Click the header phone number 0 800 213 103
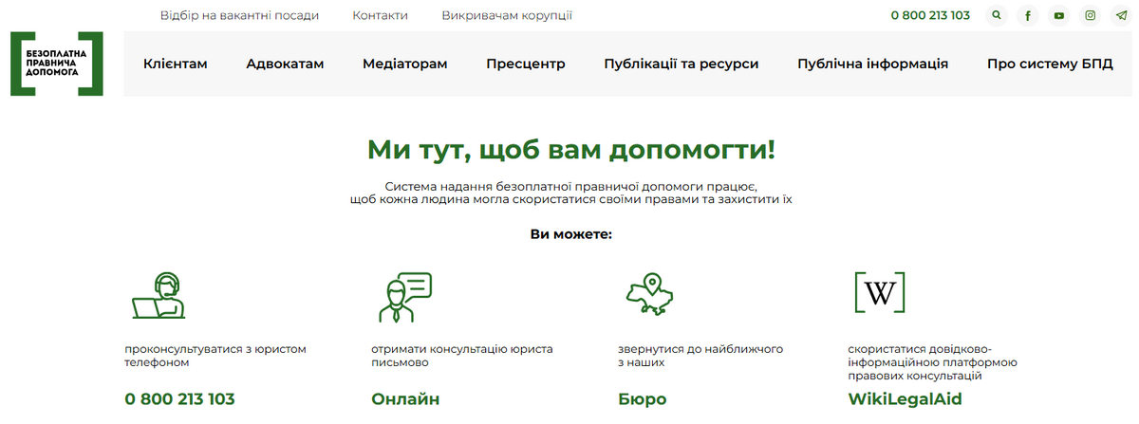Image resolution: width=1139 pixels, height=424 pixels. click(930, 15)
